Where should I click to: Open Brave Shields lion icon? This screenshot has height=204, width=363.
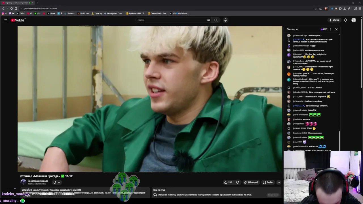click(x=326, y=8)
